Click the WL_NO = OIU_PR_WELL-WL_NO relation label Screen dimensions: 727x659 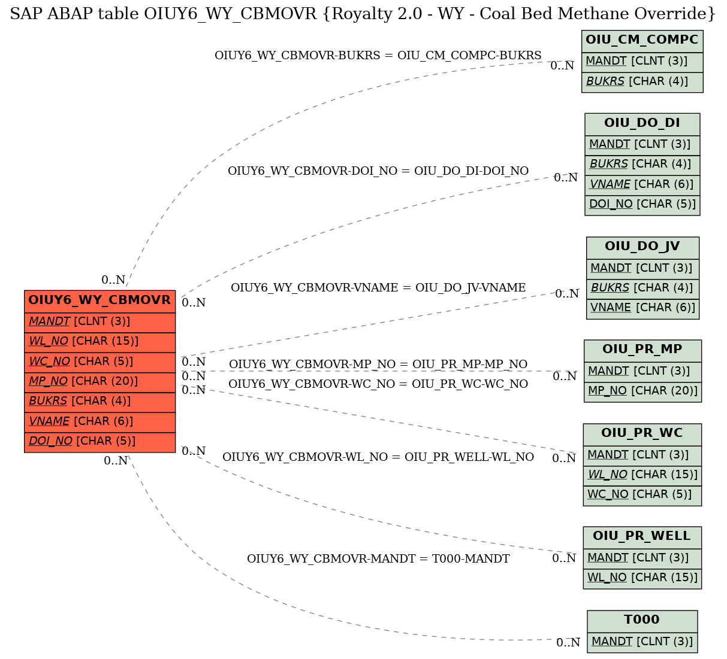pyautogui.click(x=378, y=457)
